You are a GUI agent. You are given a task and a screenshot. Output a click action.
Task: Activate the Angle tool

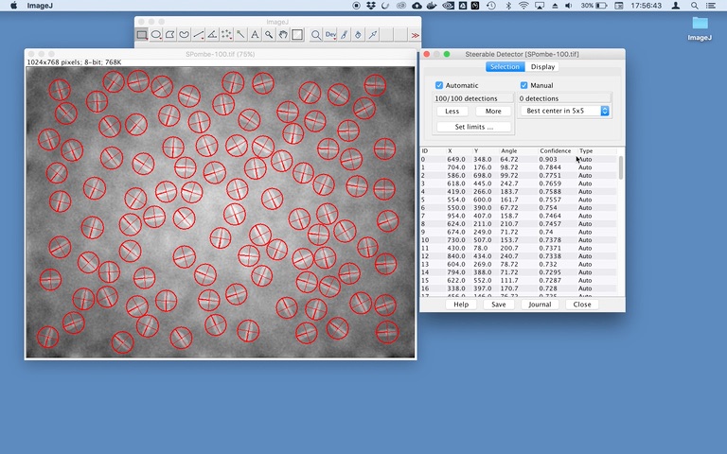point(212,35)
